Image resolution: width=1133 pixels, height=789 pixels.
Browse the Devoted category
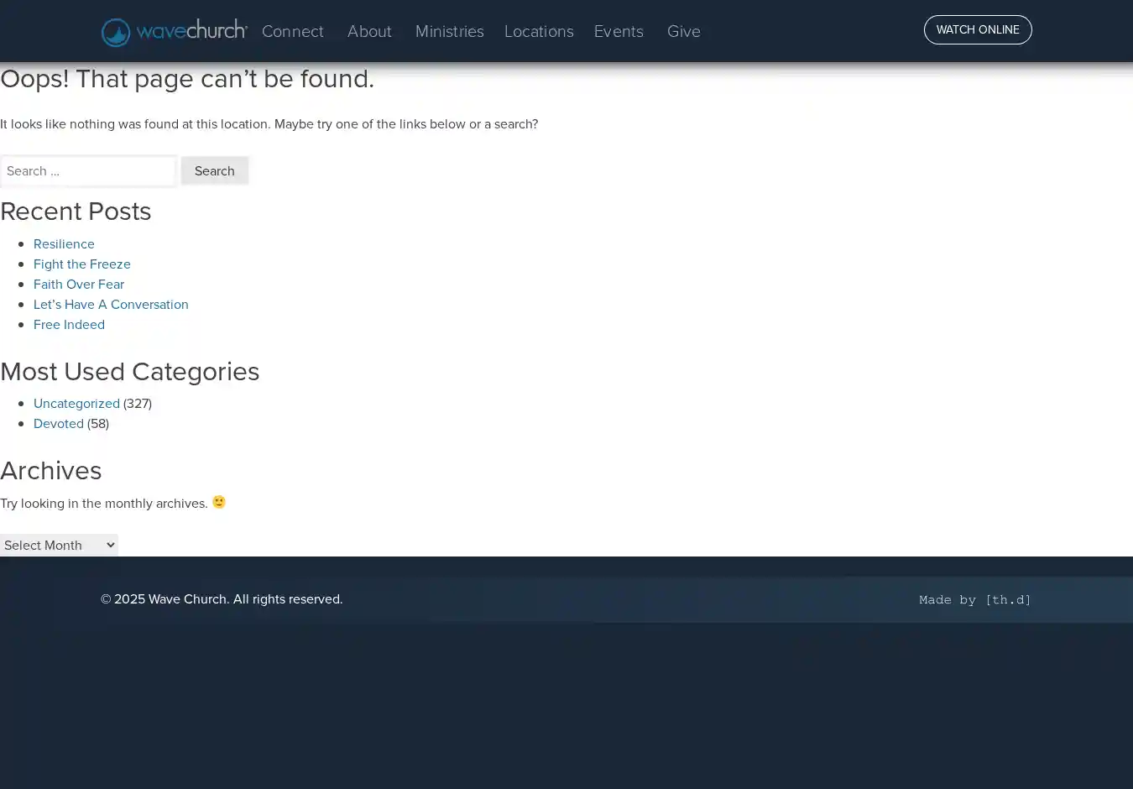pos(59,424)
